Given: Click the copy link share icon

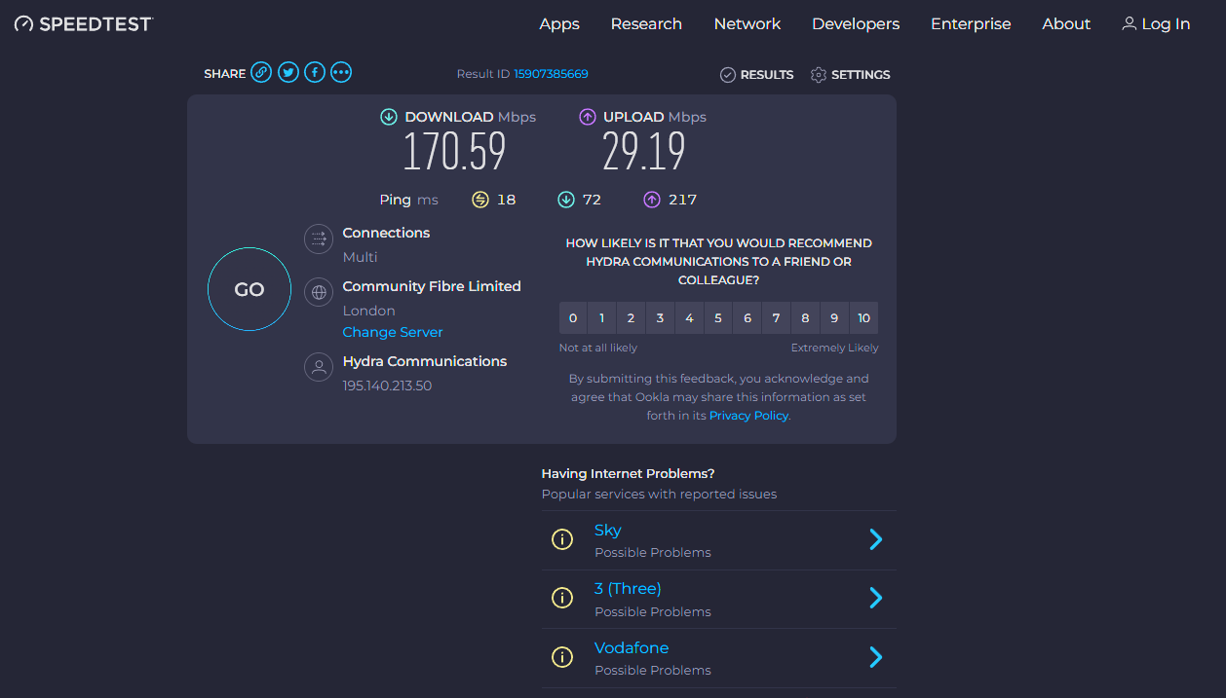Looking at the screenshot, I should tap(261, 72).
